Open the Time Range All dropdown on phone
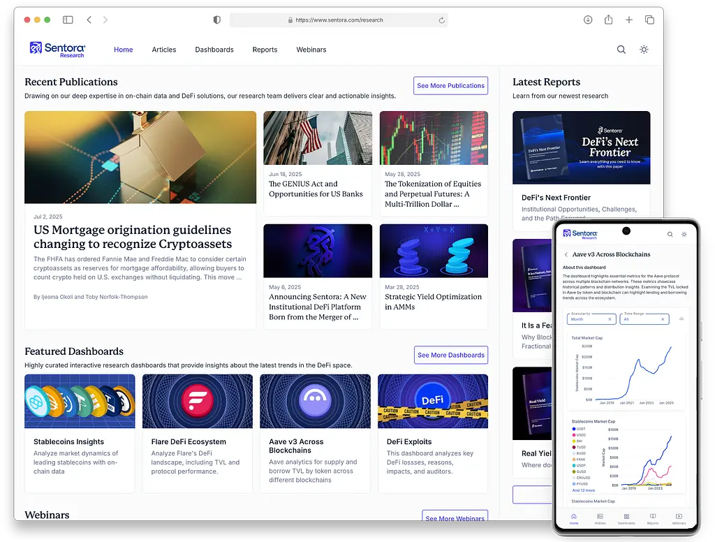The height and width of the screenshot is (542, 715). click(x=644, y=319)
